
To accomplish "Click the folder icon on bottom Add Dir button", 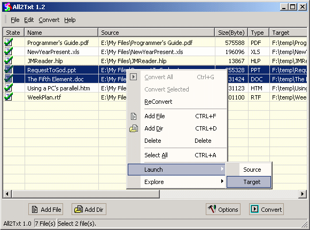I will tap(79, 209).
